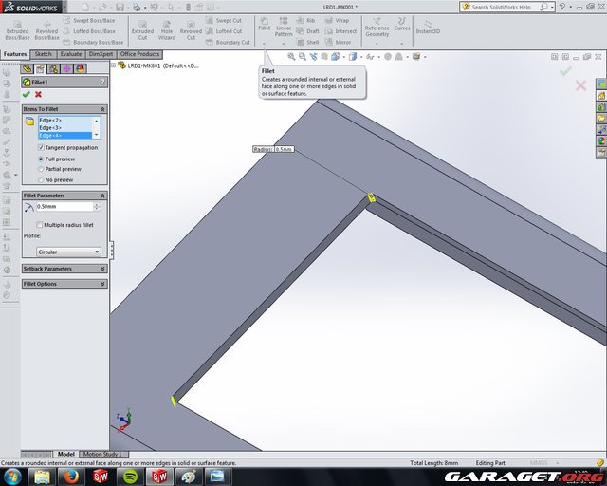Open the Evaluate tab

click(x=71, y=54)
